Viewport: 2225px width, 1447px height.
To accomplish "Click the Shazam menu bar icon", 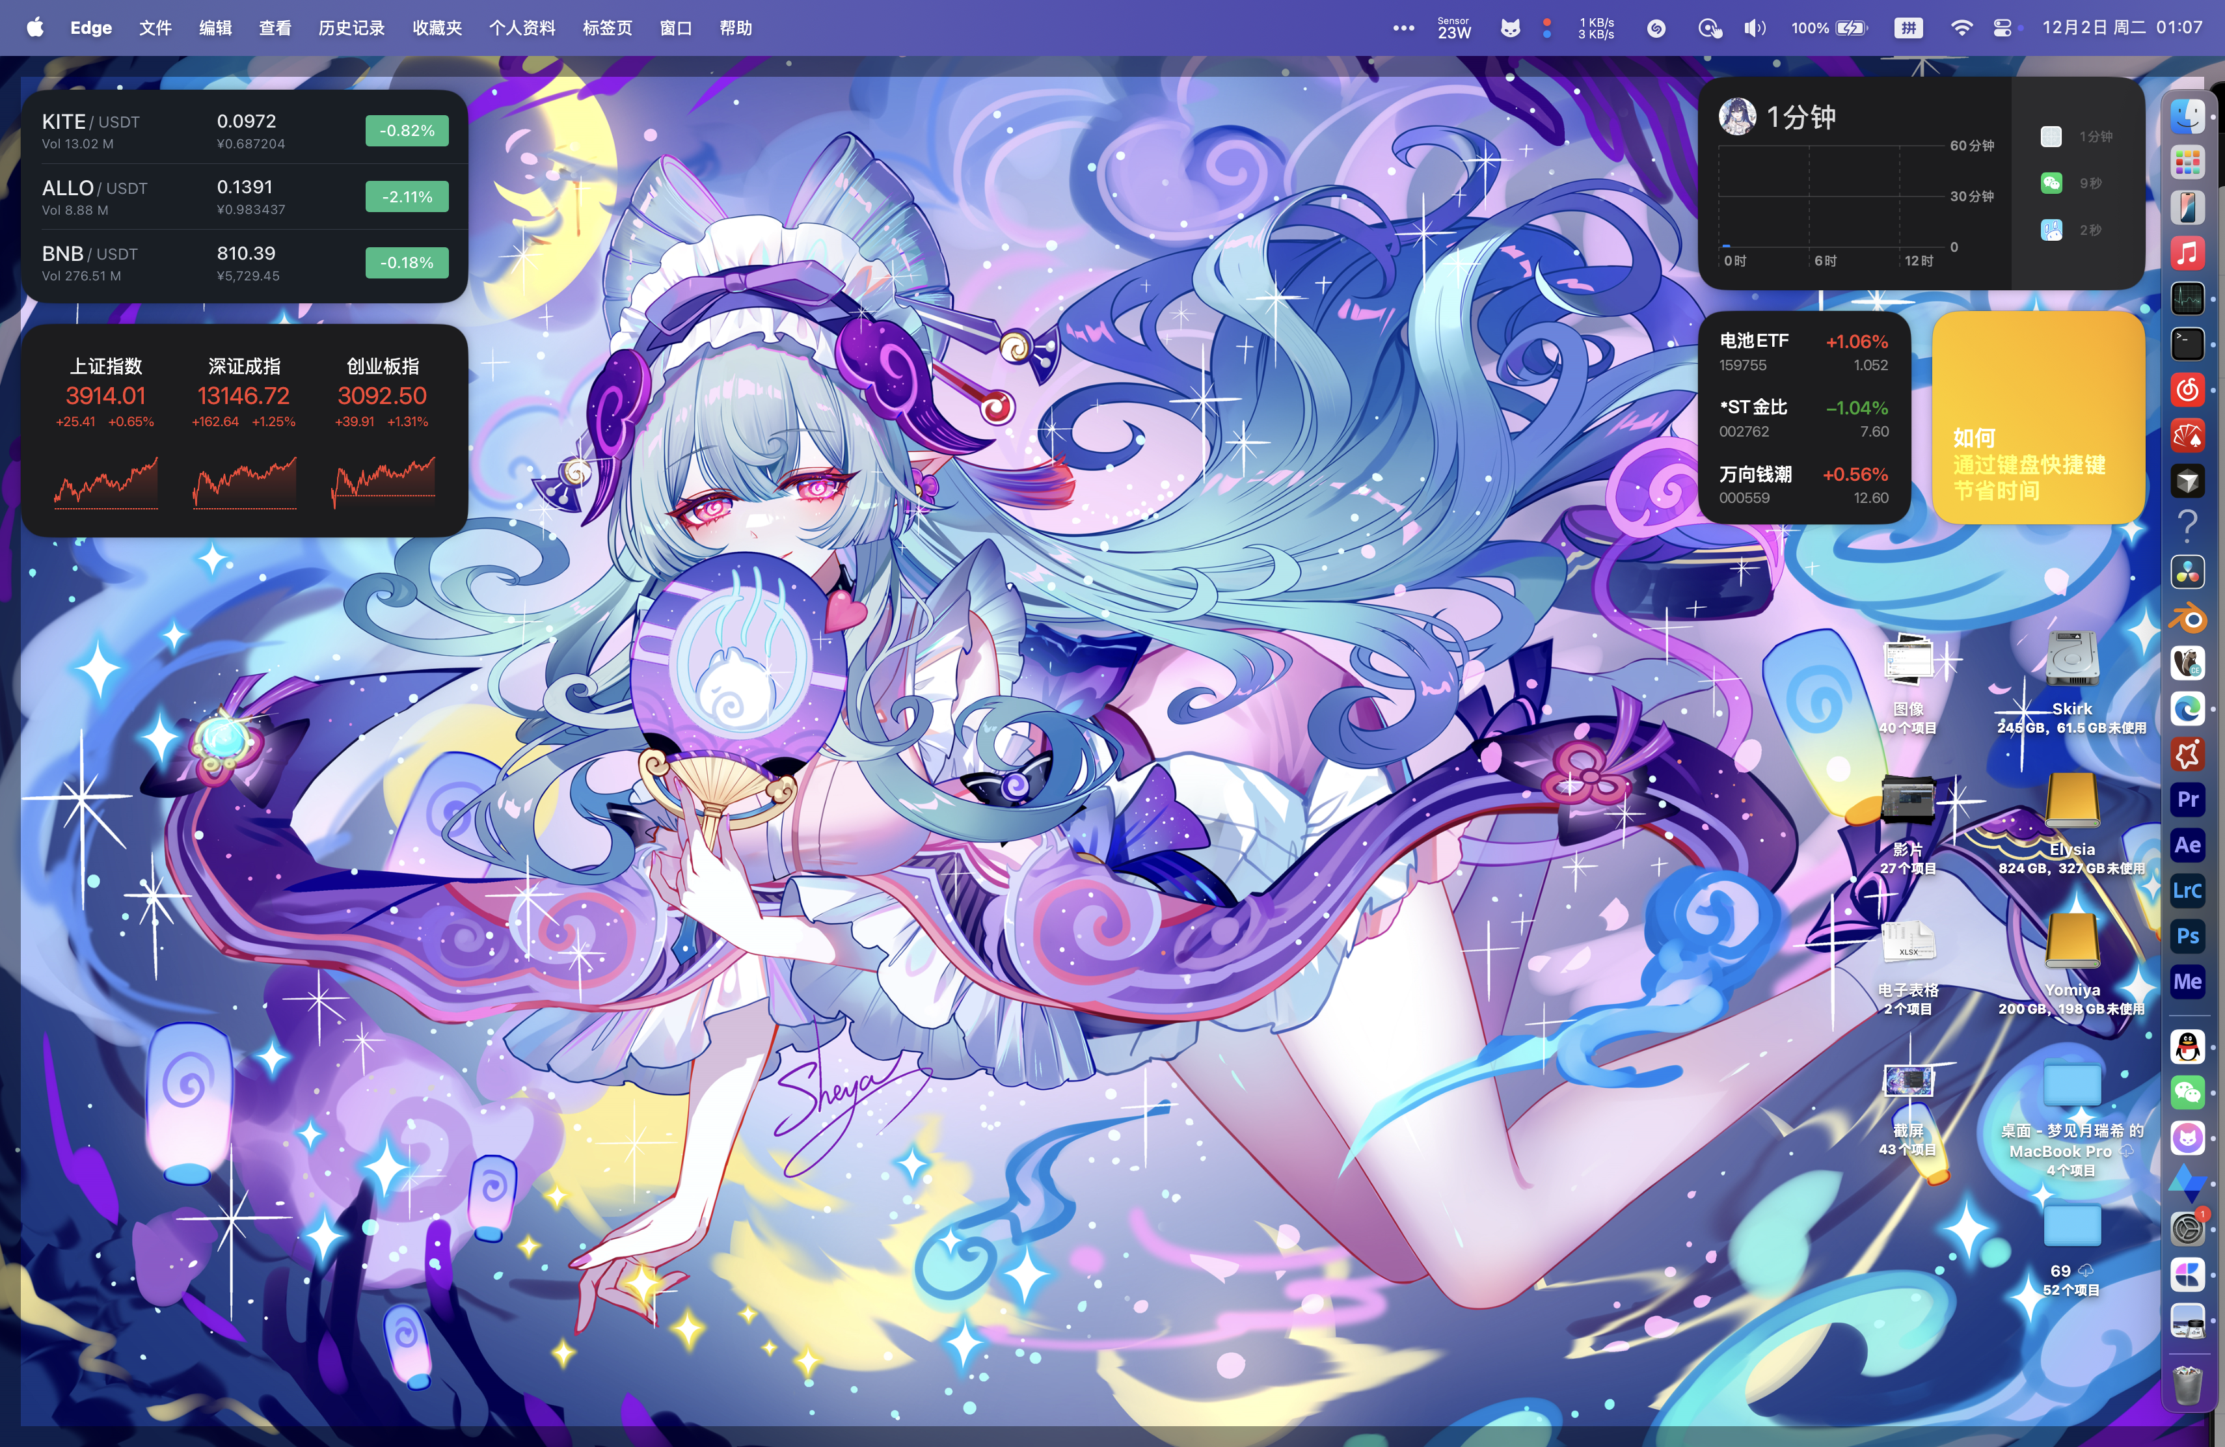I will (1656, 28).
